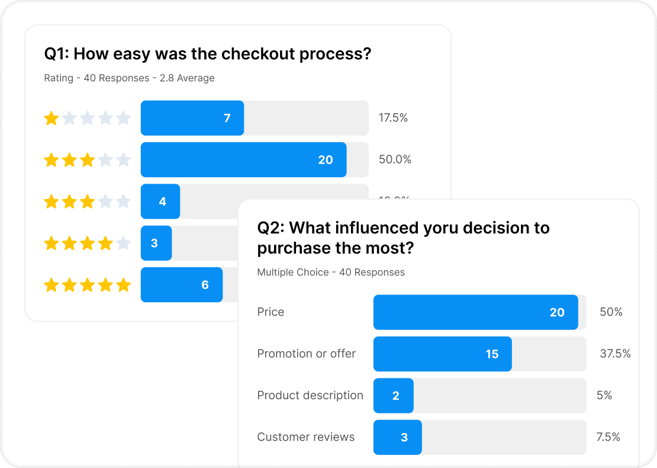Select the blue bar showing 7 responses

[192, 118]
